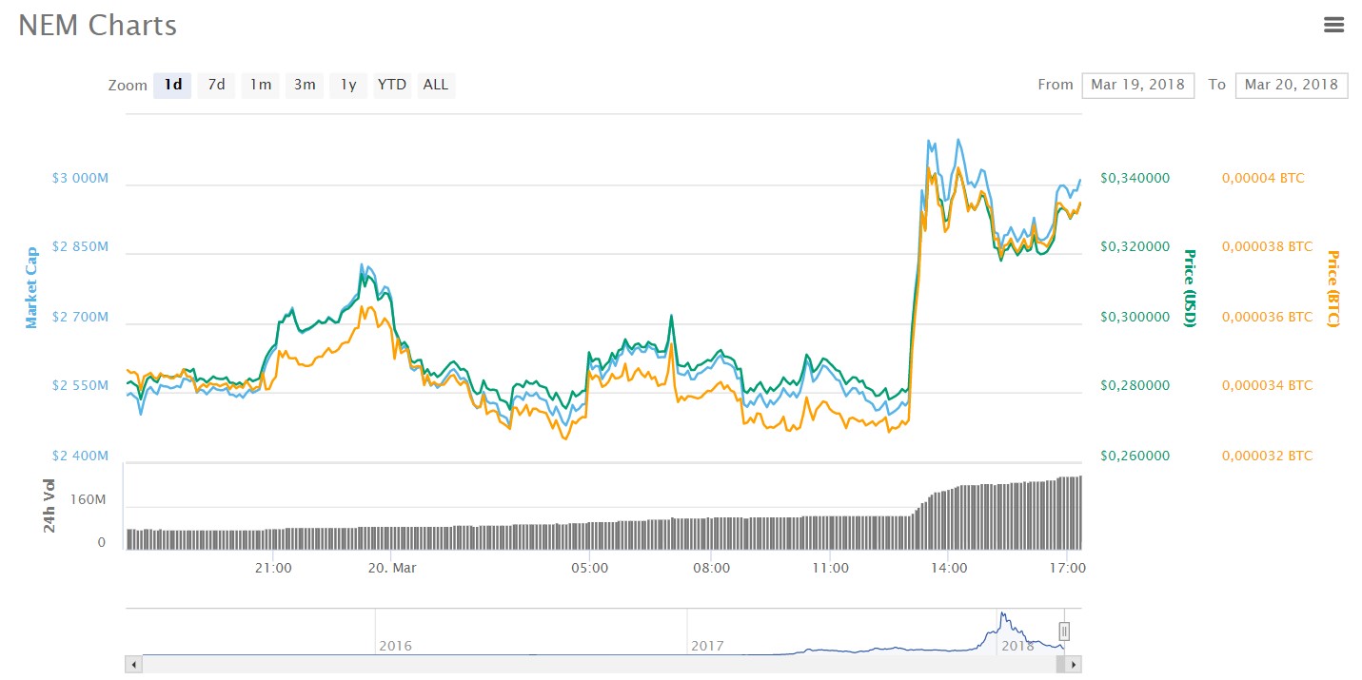Click the 2016 navigator year label
Viewport: 1362px width, 680px height.
coord(395,646)
